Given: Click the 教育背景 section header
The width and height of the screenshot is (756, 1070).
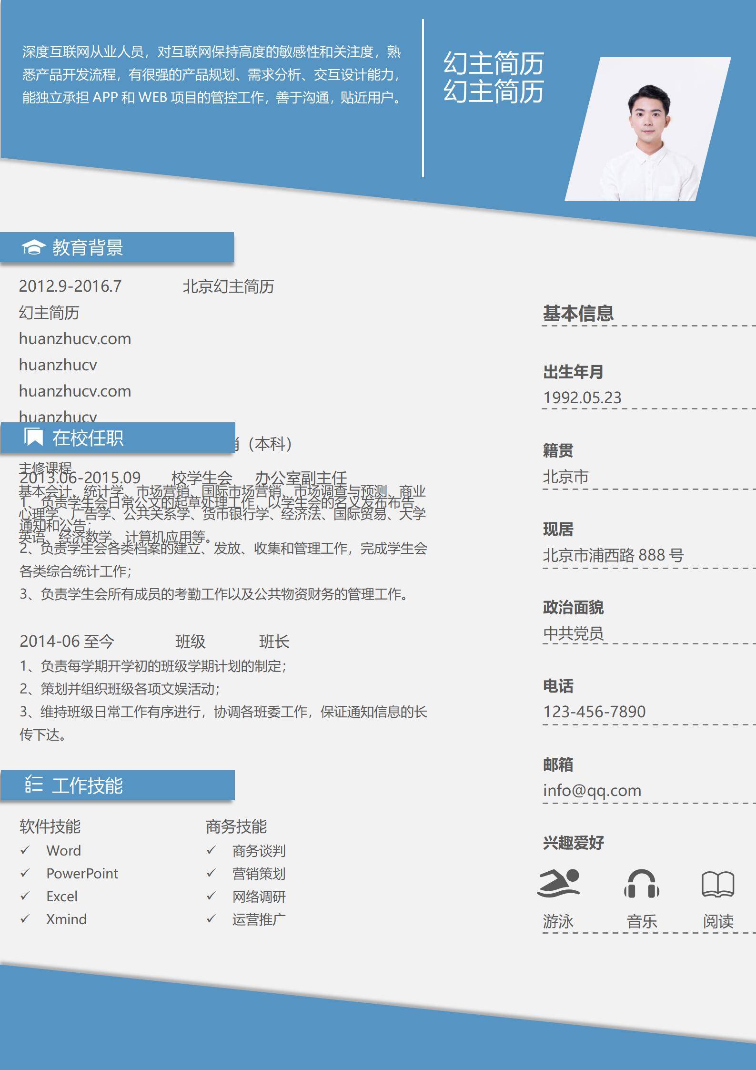Looking at the screenshot, I should (88, 247).
